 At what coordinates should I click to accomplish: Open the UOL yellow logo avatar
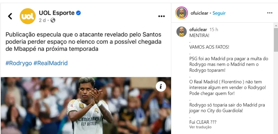click(28, 16)
